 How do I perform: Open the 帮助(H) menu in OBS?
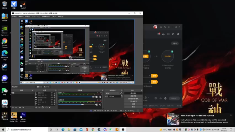[61, 17]
